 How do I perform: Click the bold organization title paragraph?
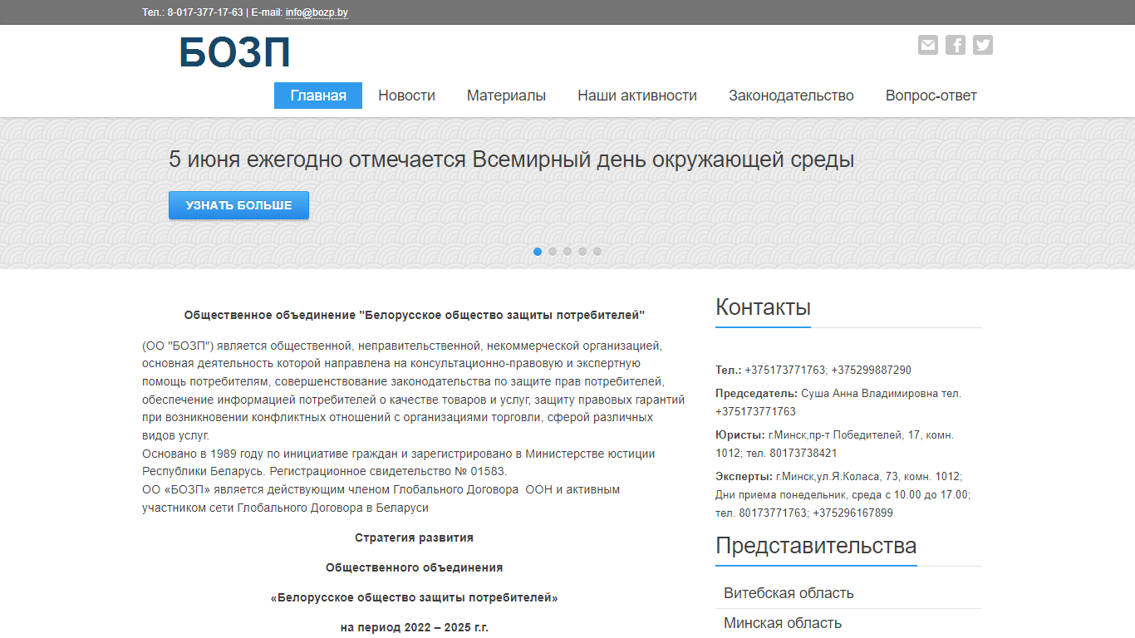pos(414,316)
